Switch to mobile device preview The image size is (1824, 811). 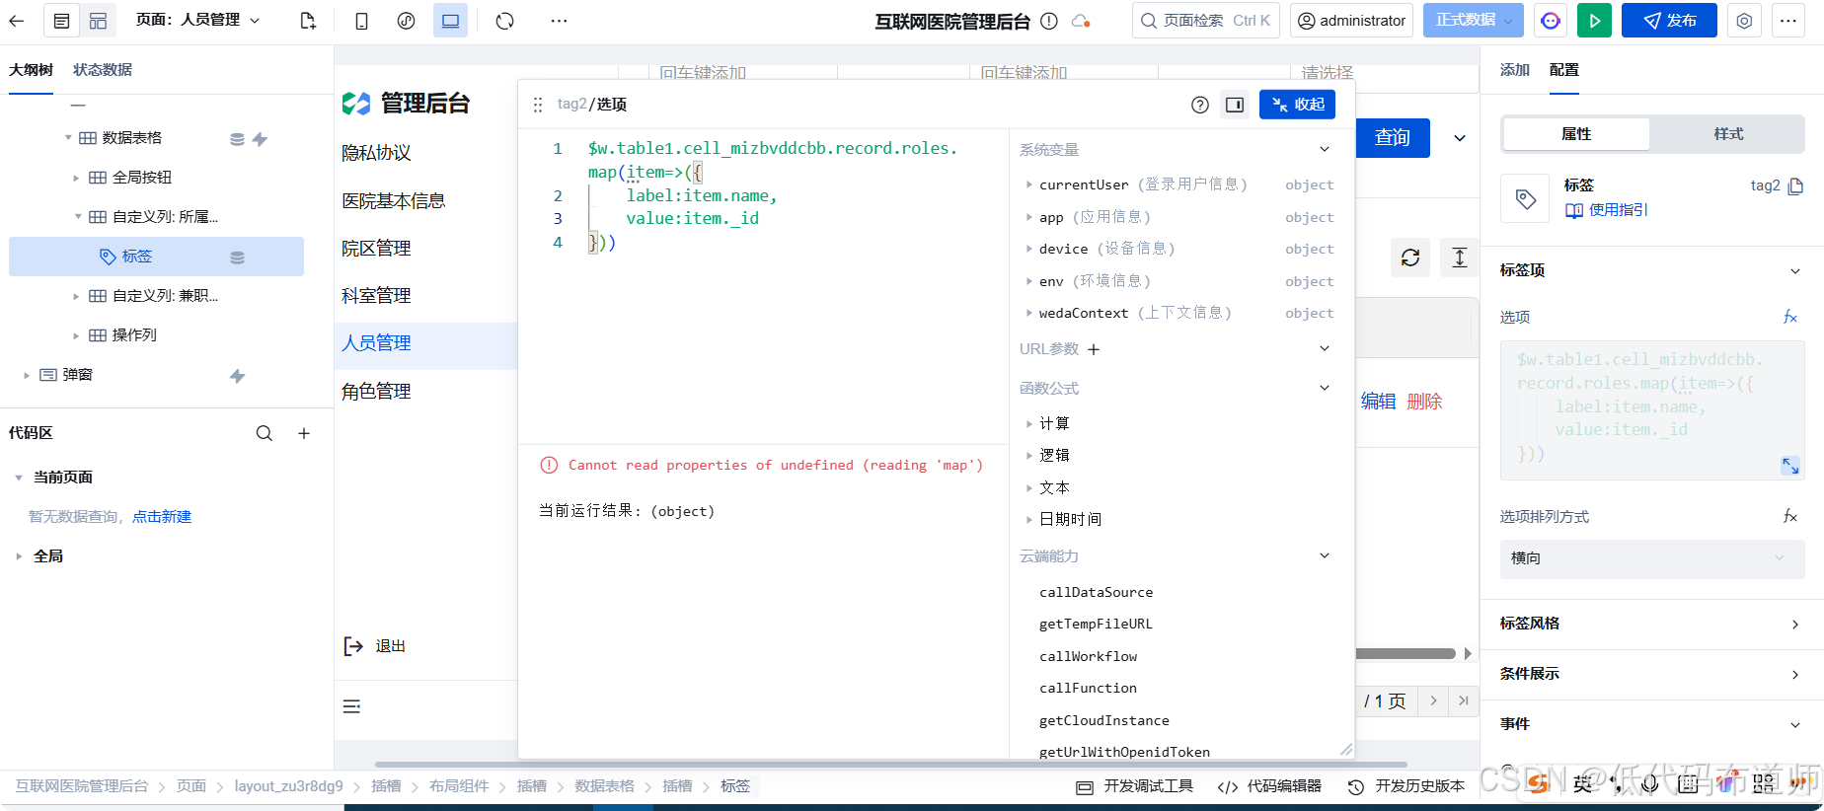(362, 21)
